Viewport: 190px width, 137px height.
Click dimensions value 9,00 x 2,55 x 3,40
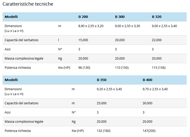click(x=164, y=26)
